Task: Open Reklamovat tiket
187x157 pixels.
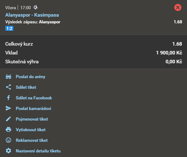Action: [32, 140]
